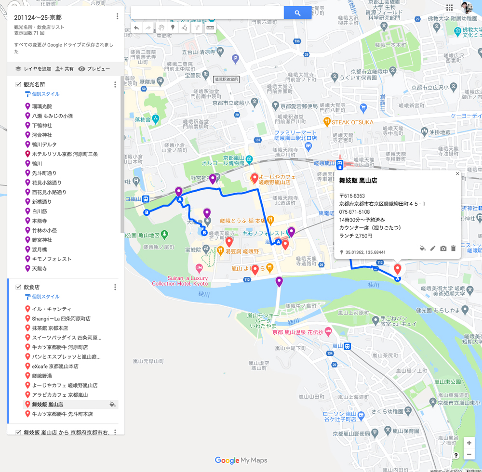
Task: Select the Add marker tool
Action: point(173,27)
